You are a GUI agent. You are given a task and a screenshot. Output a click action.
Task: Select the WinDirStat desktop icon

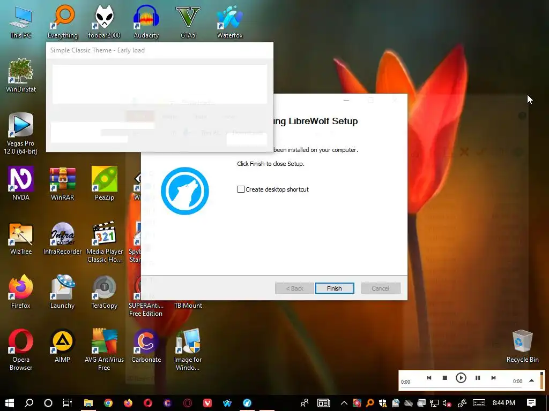click(21, 75)
